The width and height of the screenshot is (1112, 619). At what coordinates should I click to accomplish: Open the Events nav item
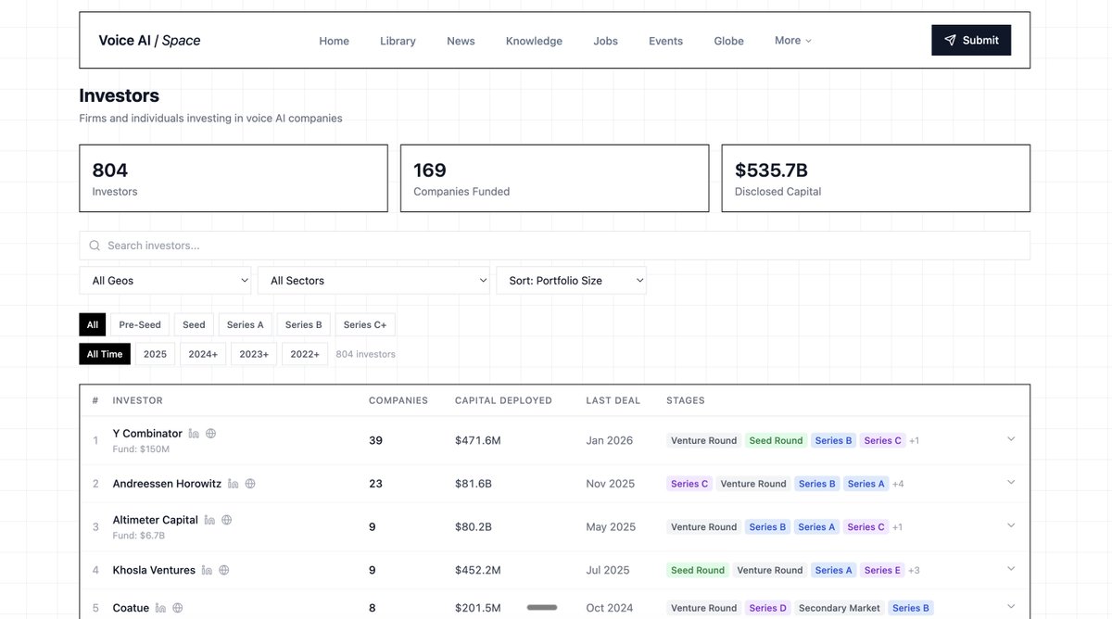point(665,41)
